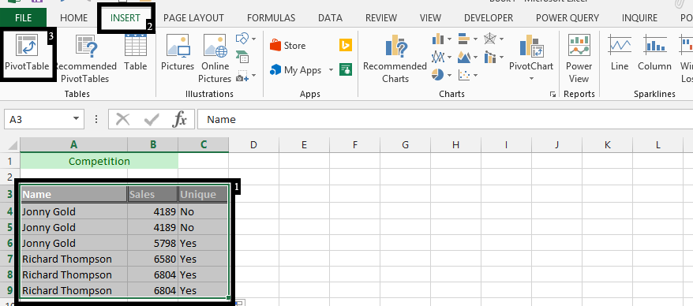Expand the My Apps dropdown arrow

331,69
